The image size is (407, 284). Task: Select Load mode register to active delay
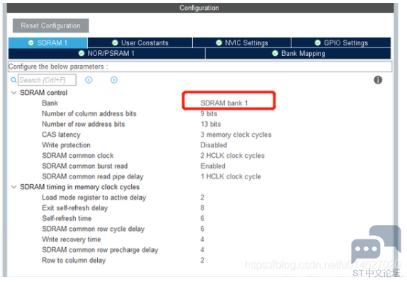click(x=94, y=198)
